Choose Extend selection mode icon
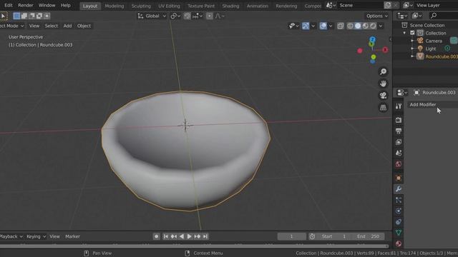 [x=24, y=16]
